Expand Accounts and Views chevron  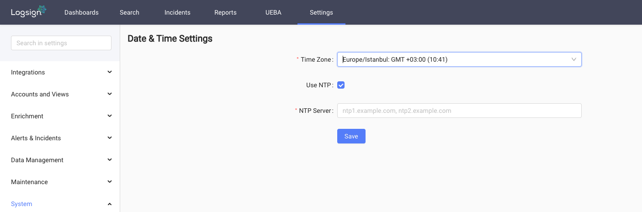pyautogui.click(x=110, y=94)
